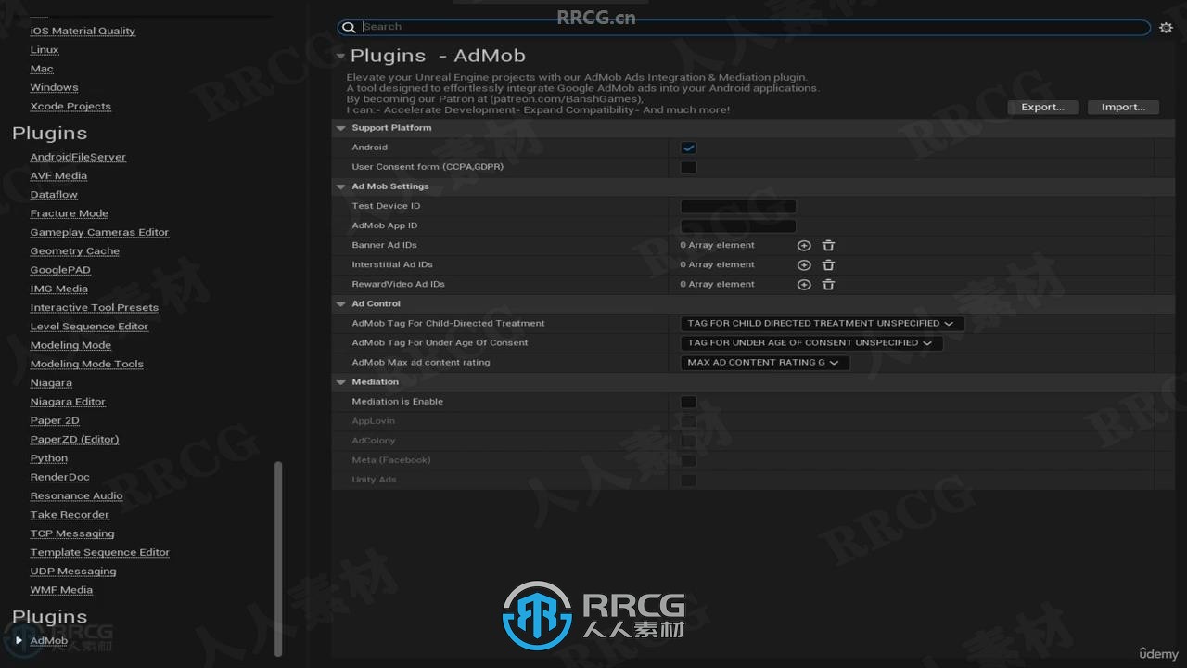Open Interactive Tool Presets settings
The width and height of the screenshot is (1187, 668).
pyautogui.click(x=95, y=307)
